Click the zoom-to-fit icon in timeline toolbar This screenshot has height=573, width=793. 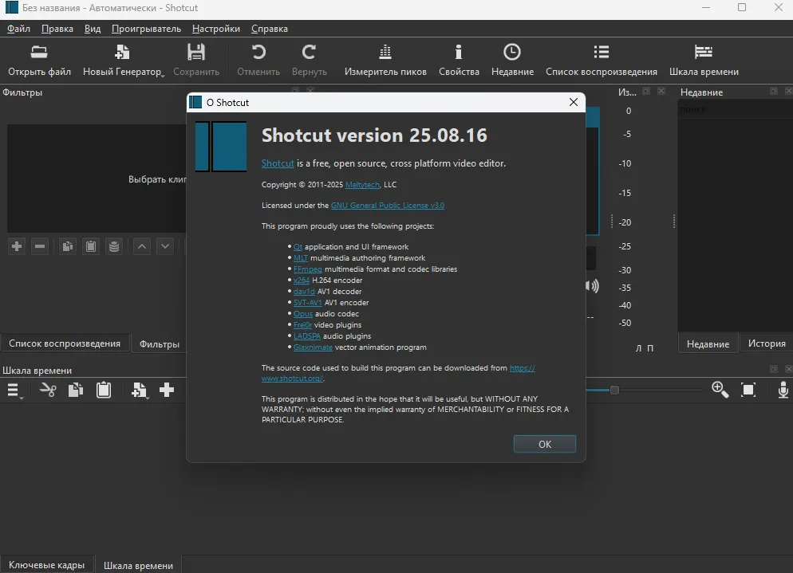point(748,390)
